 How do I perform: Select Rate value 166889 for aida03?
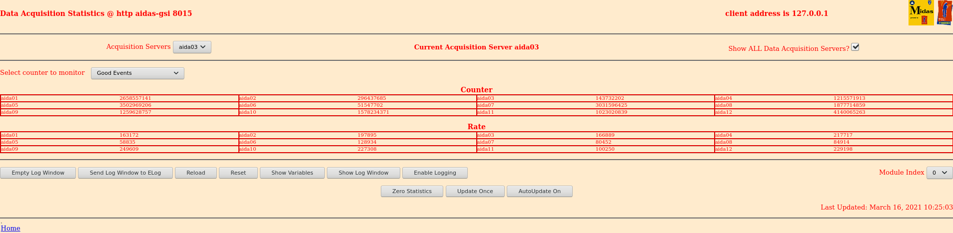click(x=605, y=135)
